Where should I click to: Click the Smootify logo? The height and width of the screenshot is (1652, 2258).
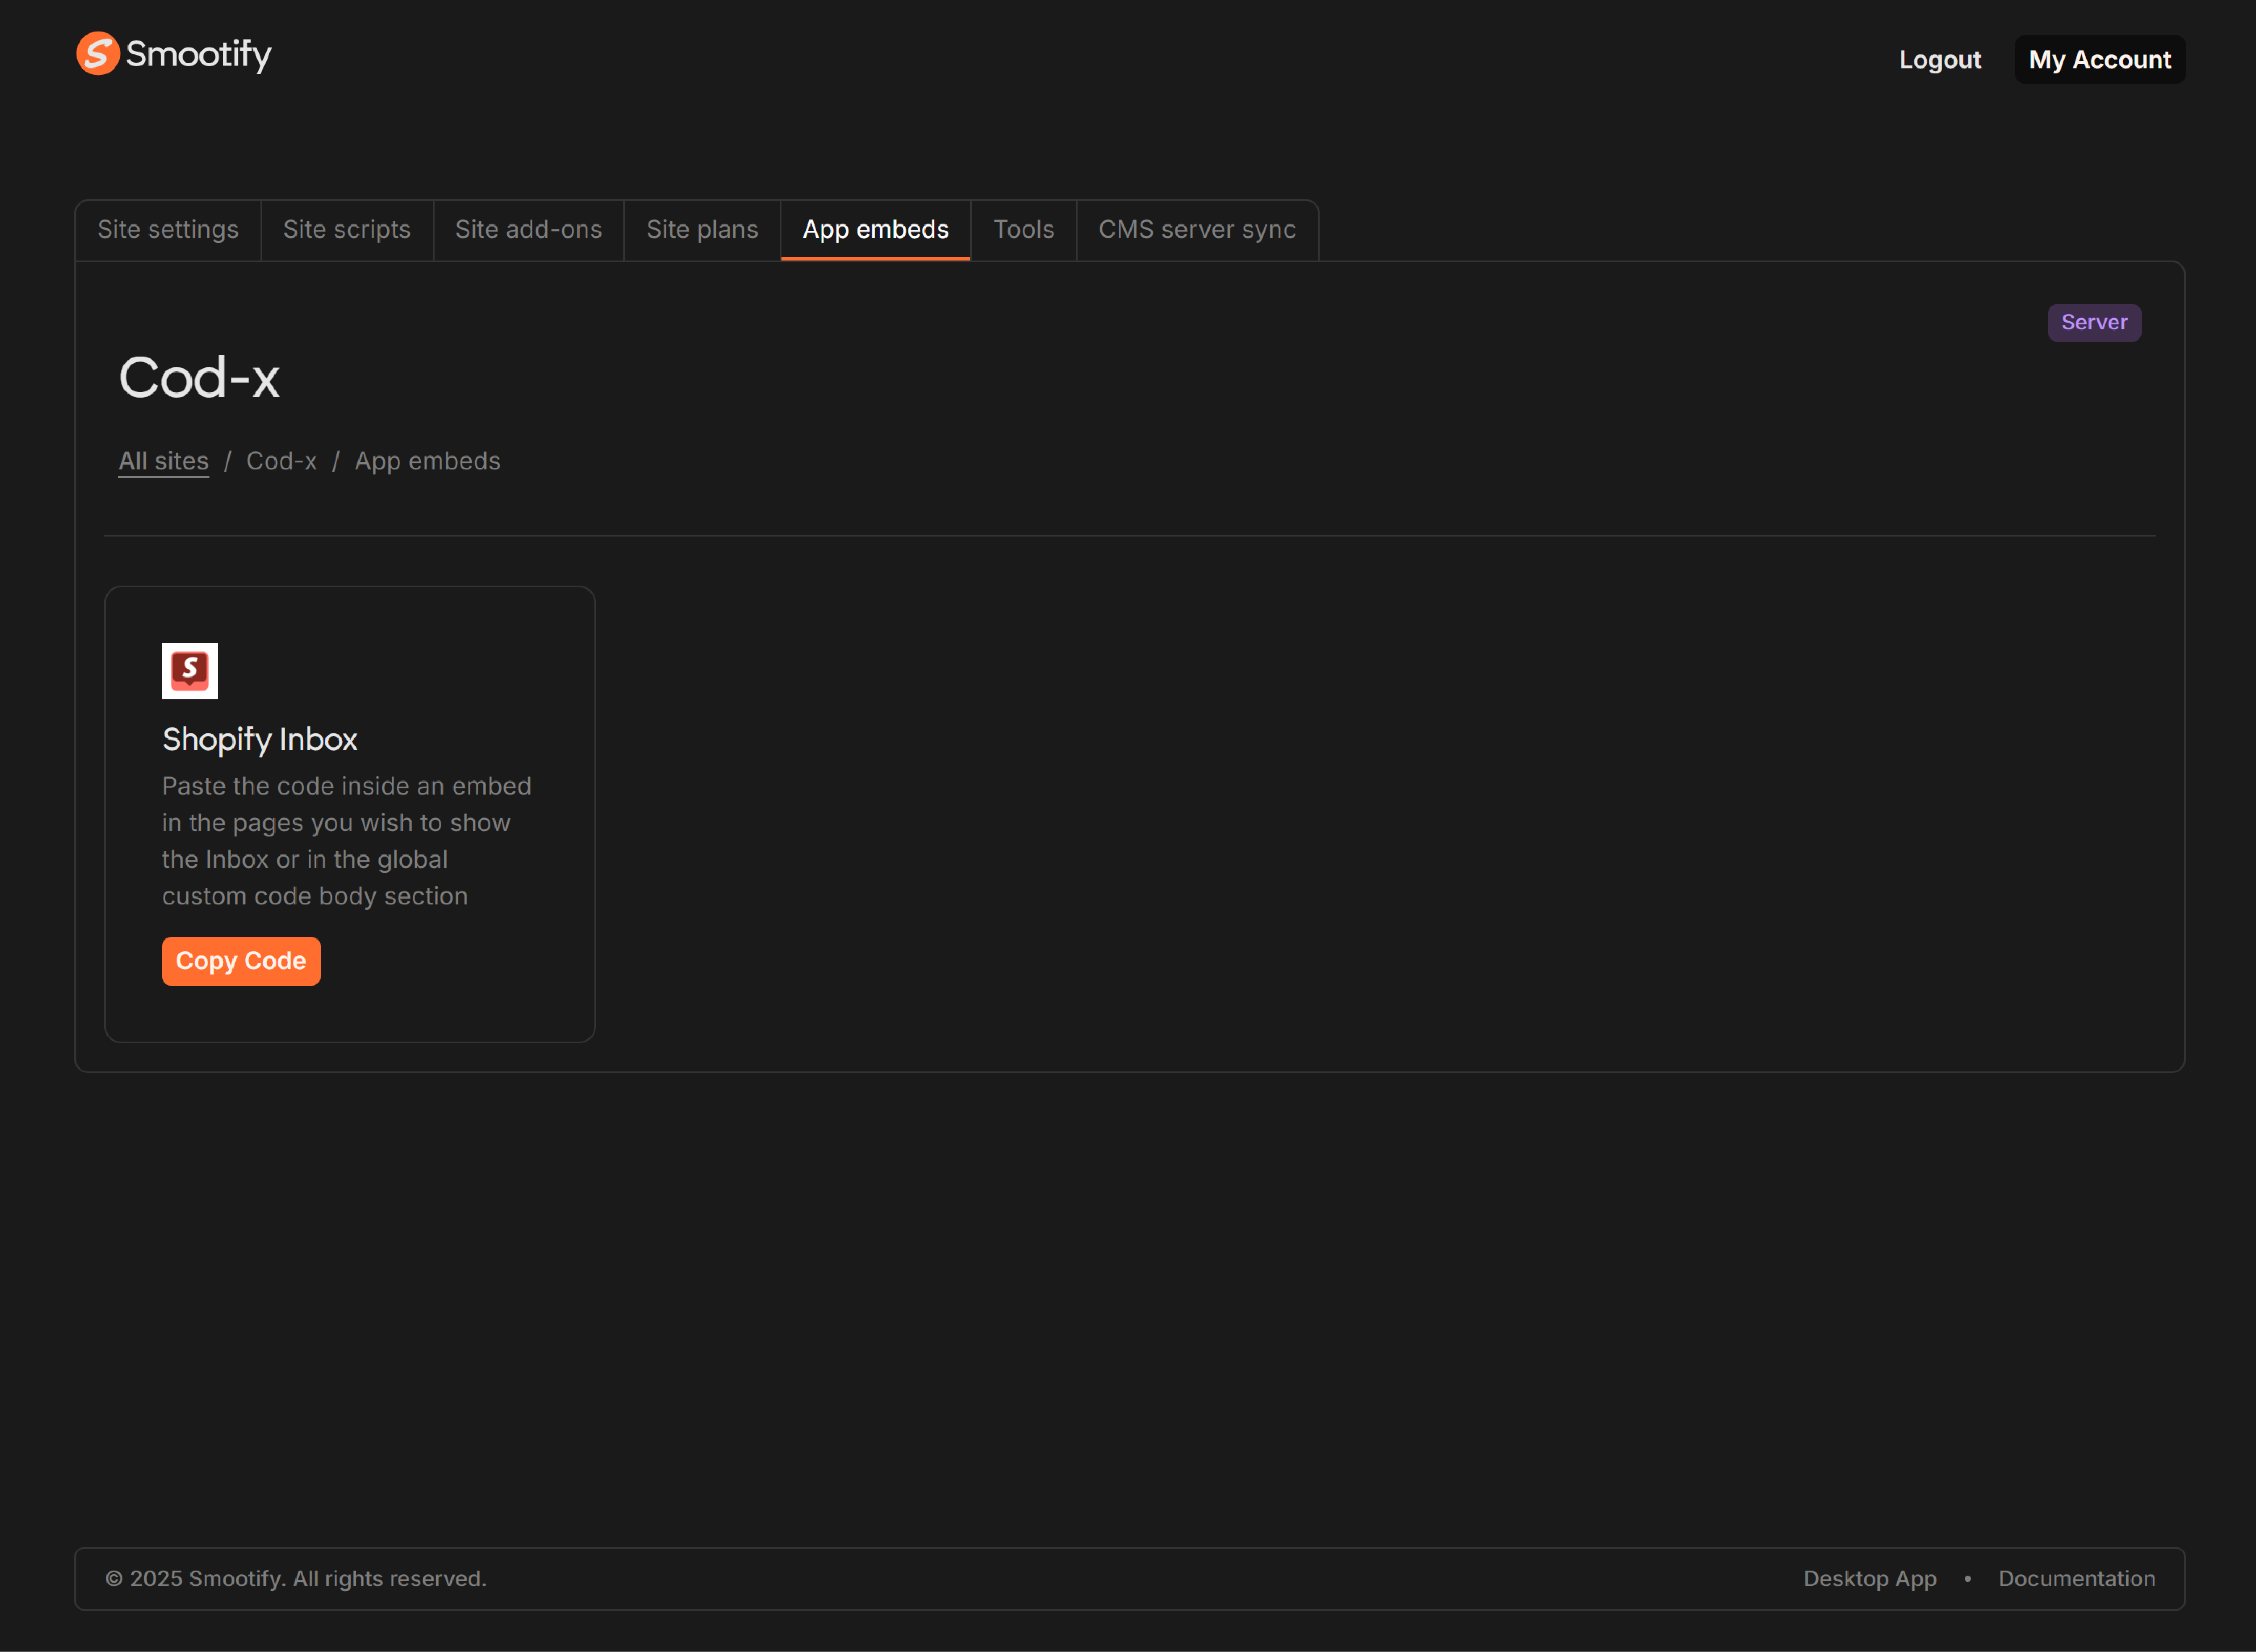pyautogui.click(x=173, y=54)
